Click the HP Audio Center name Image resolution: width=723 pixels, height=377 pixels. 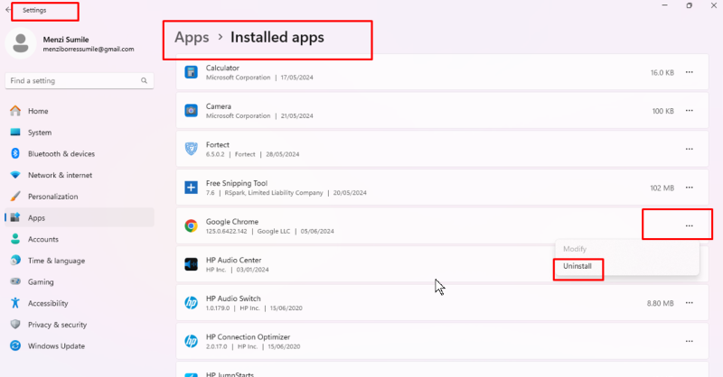point(233,260)
